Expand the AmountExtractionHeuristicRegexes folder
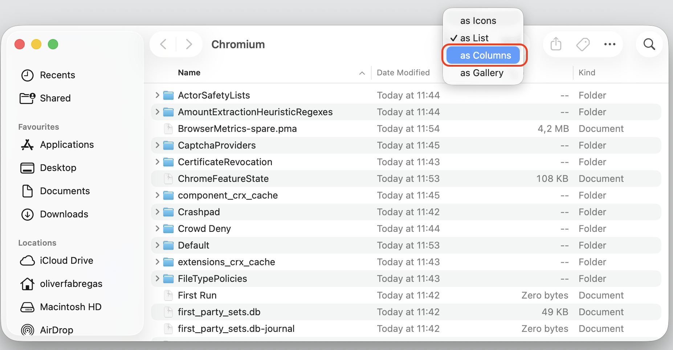673x350 pixels. click(x=157, y=112)
